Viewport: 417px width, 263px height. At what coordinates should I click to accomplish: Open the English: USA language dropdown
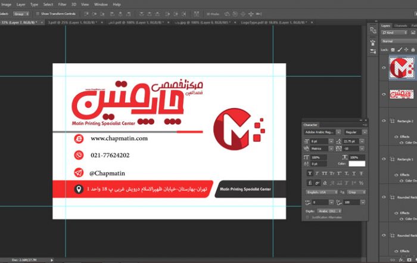[x=321, y=192]
